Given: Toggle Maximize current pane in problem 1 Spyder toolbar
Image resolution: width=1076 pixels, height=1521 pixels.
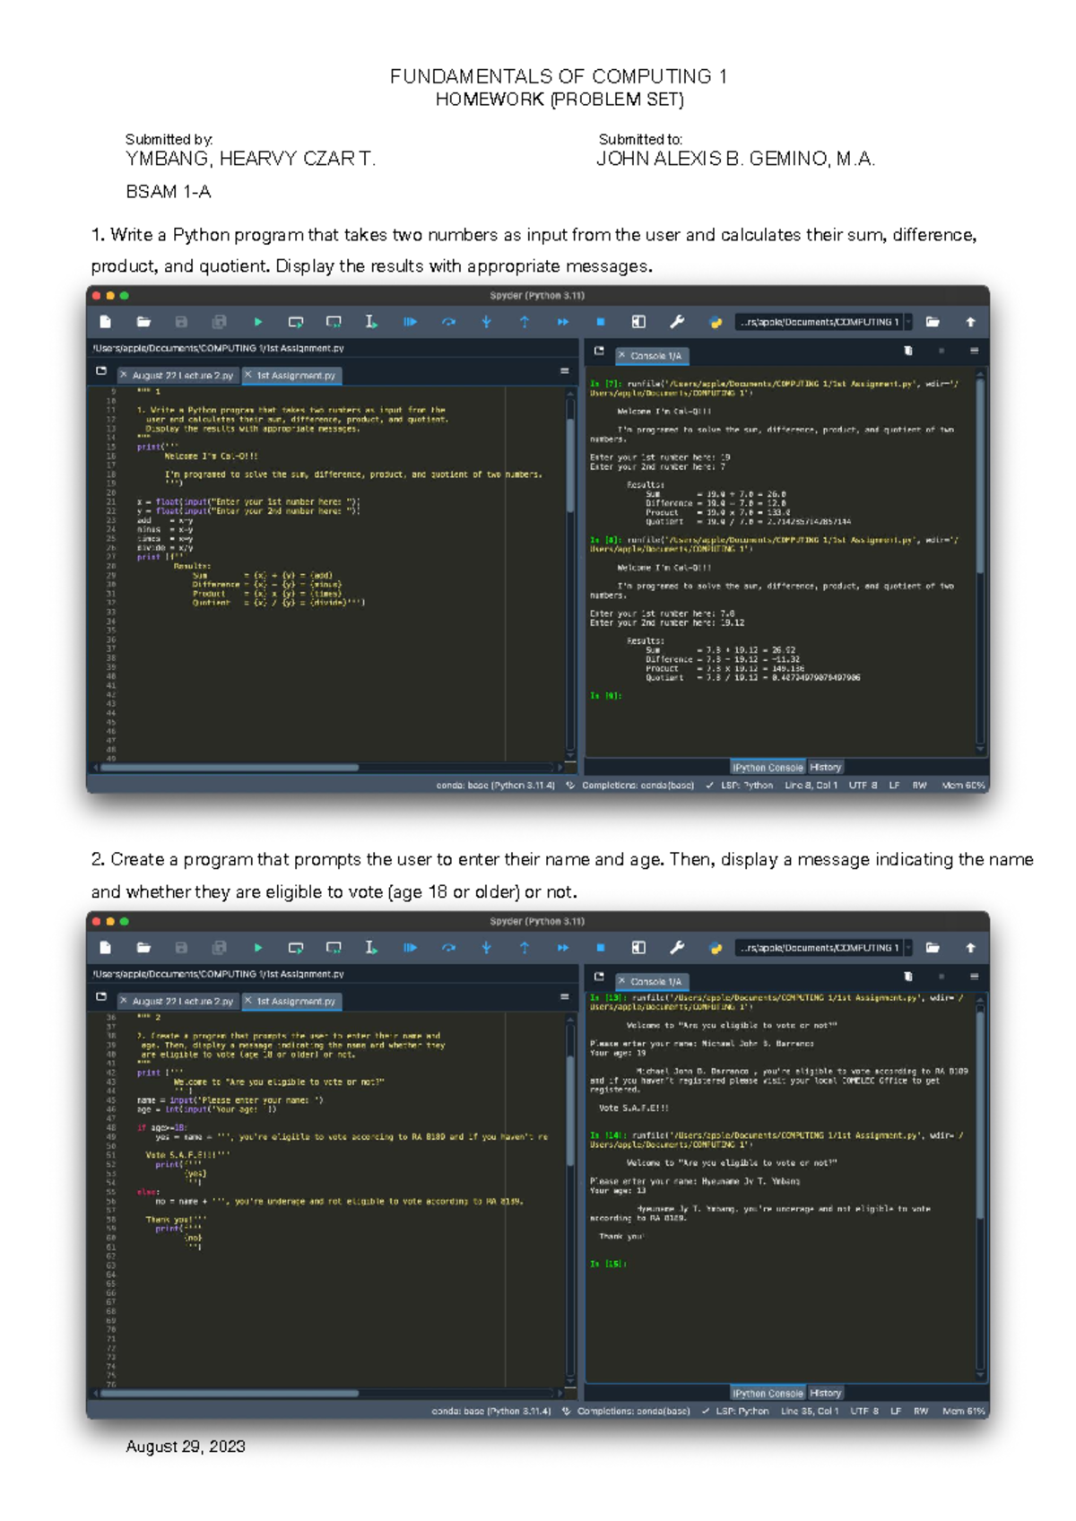Looking at the screenshot, I should click(x=638, y=322).
